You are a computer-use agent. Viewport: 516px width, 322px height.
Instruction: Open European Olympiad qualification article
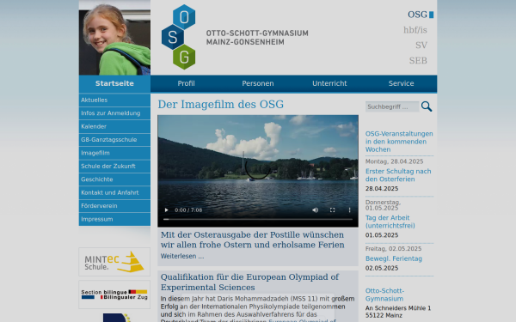click(x=249, y=282)
